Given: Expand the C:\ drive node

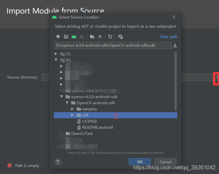Looking at the screenshot, I should pyautogui.click(x=56, y=54).
